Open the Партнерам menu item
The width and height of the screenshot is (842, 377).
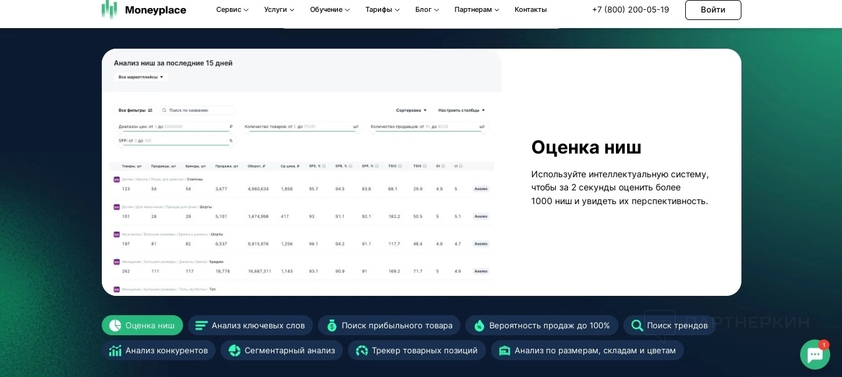(477, 9)
